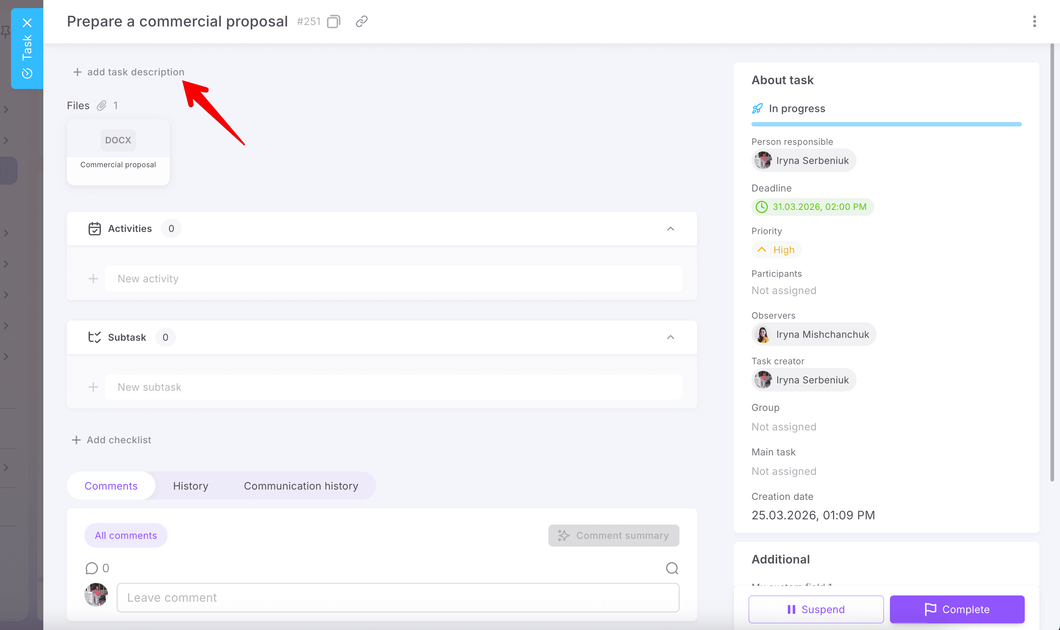Close the task panel with the X icon
Image resolution: width=1060 pixels, height=630 pixels.
(27, 22)
